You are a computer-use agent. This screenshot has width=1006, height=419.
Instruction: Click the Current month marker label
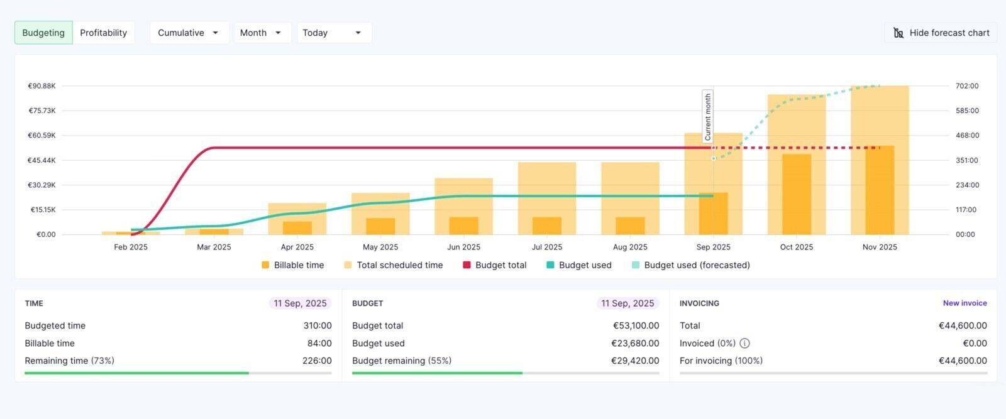coord(708,117)
